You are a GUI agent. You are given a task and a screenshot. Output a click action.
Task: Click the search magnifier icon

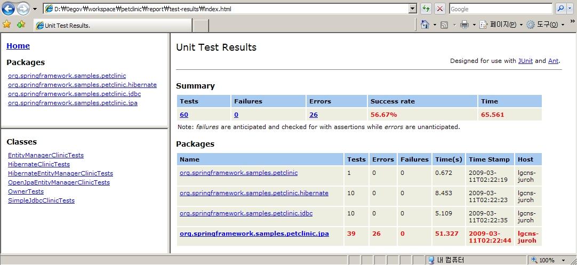pyautogui.click(x=560, y=9)
